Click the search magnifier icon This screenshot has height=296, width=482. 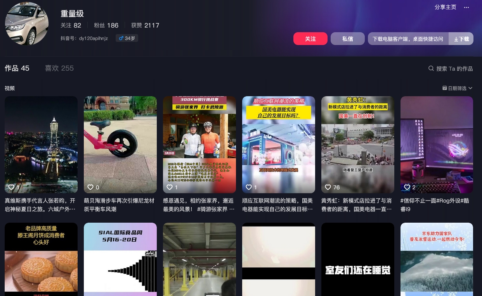(x=431, y=68)
